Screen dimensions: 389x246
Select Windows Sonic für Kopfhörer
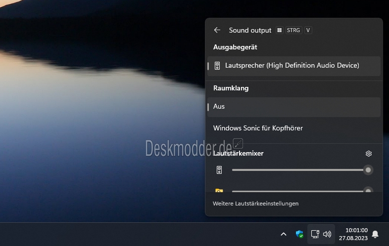(x=294, y=128)
